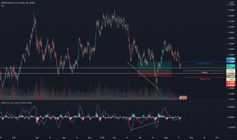Open the USD currency selector

[232, 3]
